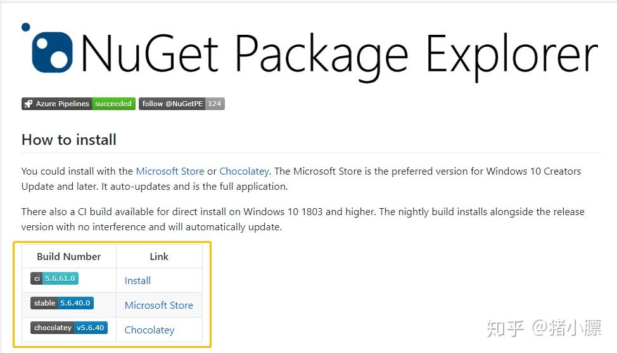Open the Microsoft Store link in the table

pyautogui.click(x=158, y=306)
